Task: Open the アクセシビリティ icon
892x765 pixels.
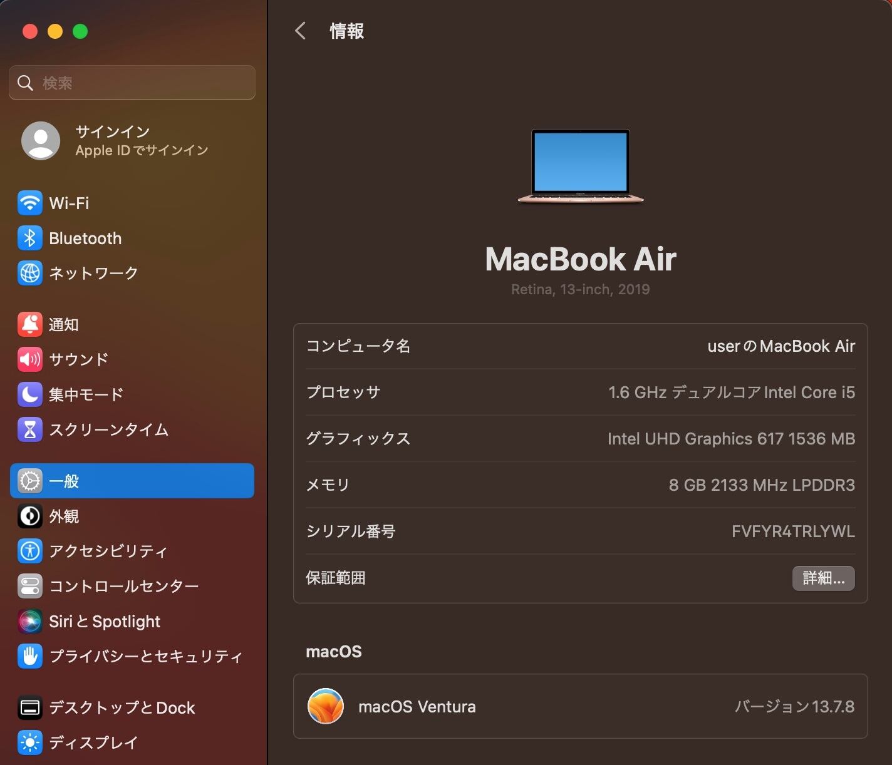Action: [x=30, y=551]
